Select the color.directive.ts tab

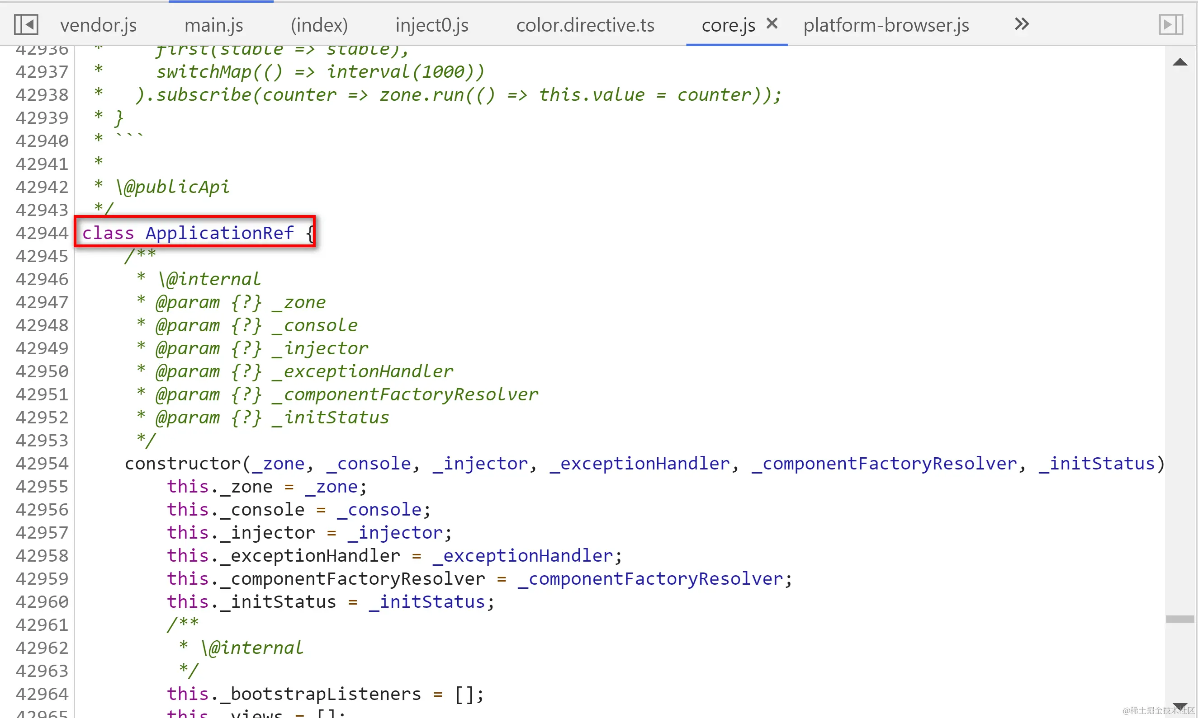585,25
